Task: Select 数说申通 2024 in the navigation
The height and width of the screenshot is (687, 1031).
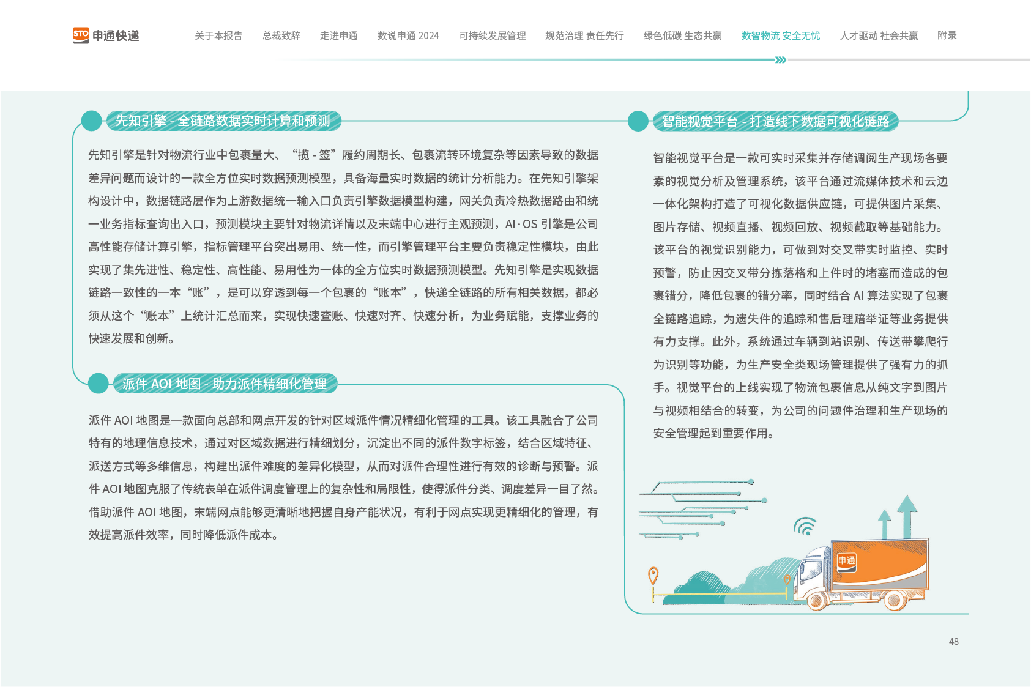Action: point(408,35)
